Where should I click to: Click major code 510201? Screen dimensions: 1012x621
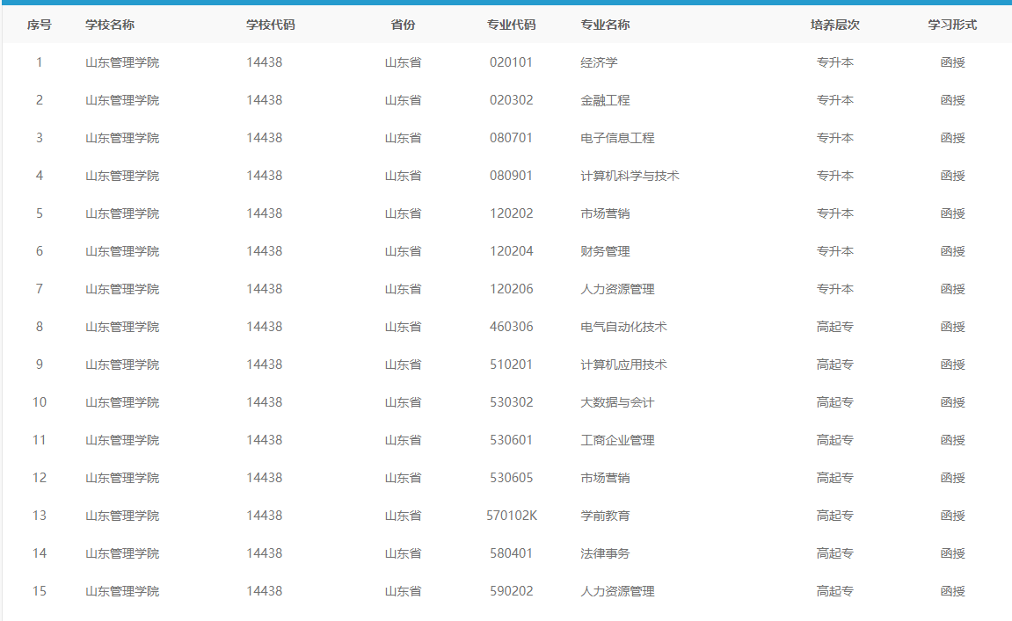tap(511, 365)
